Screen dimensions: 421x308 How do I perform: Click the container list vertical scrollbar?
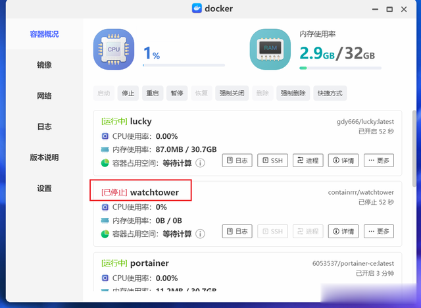(x=414, y=149)
